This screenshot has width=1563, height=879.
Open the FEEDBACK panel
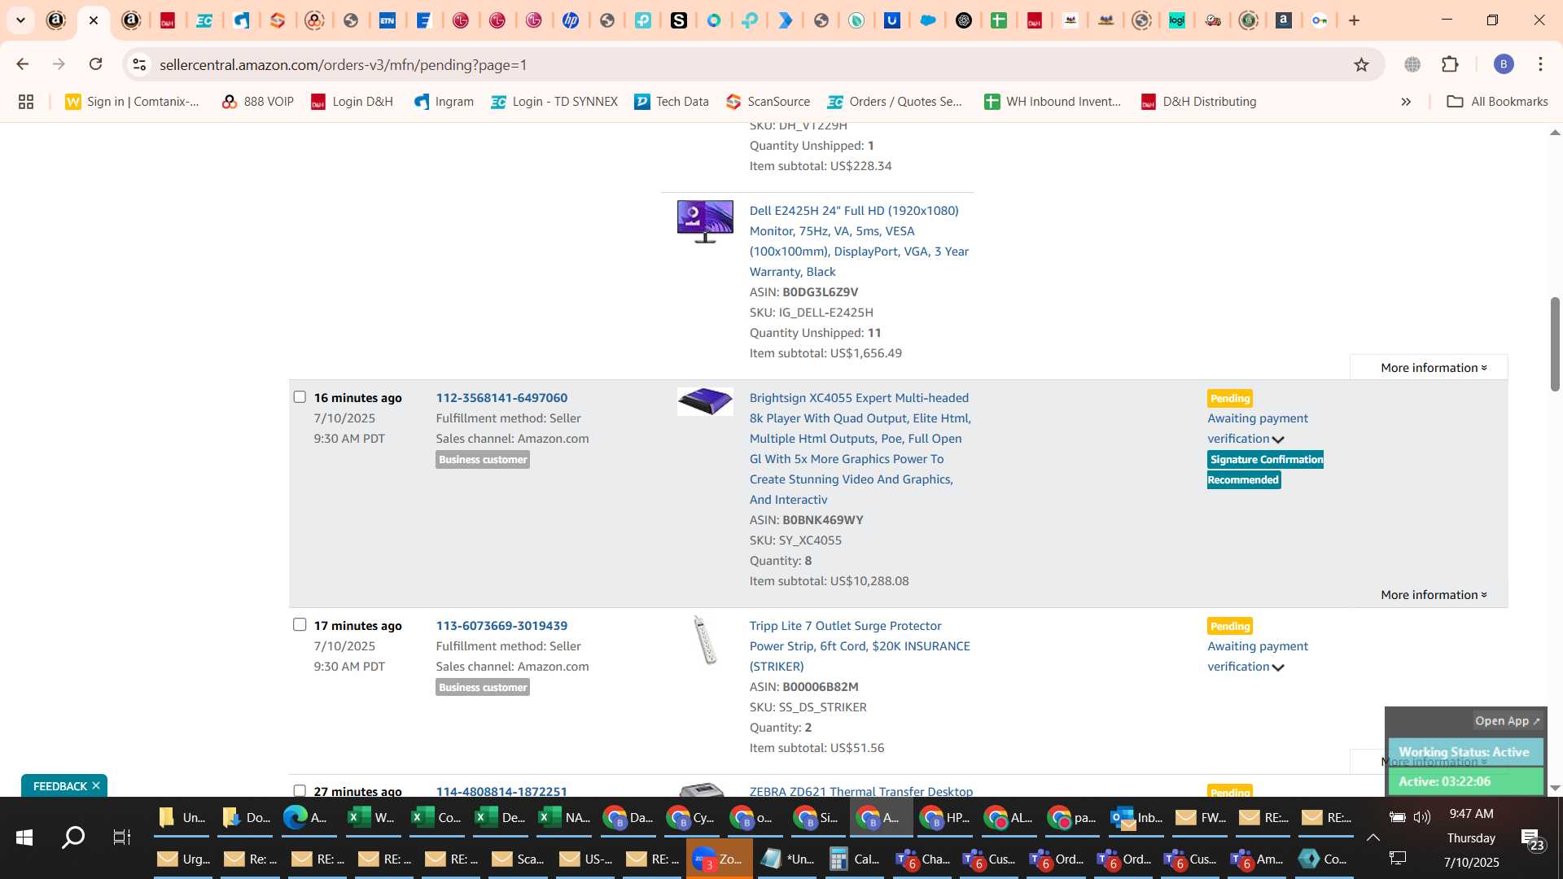(59, 786)
